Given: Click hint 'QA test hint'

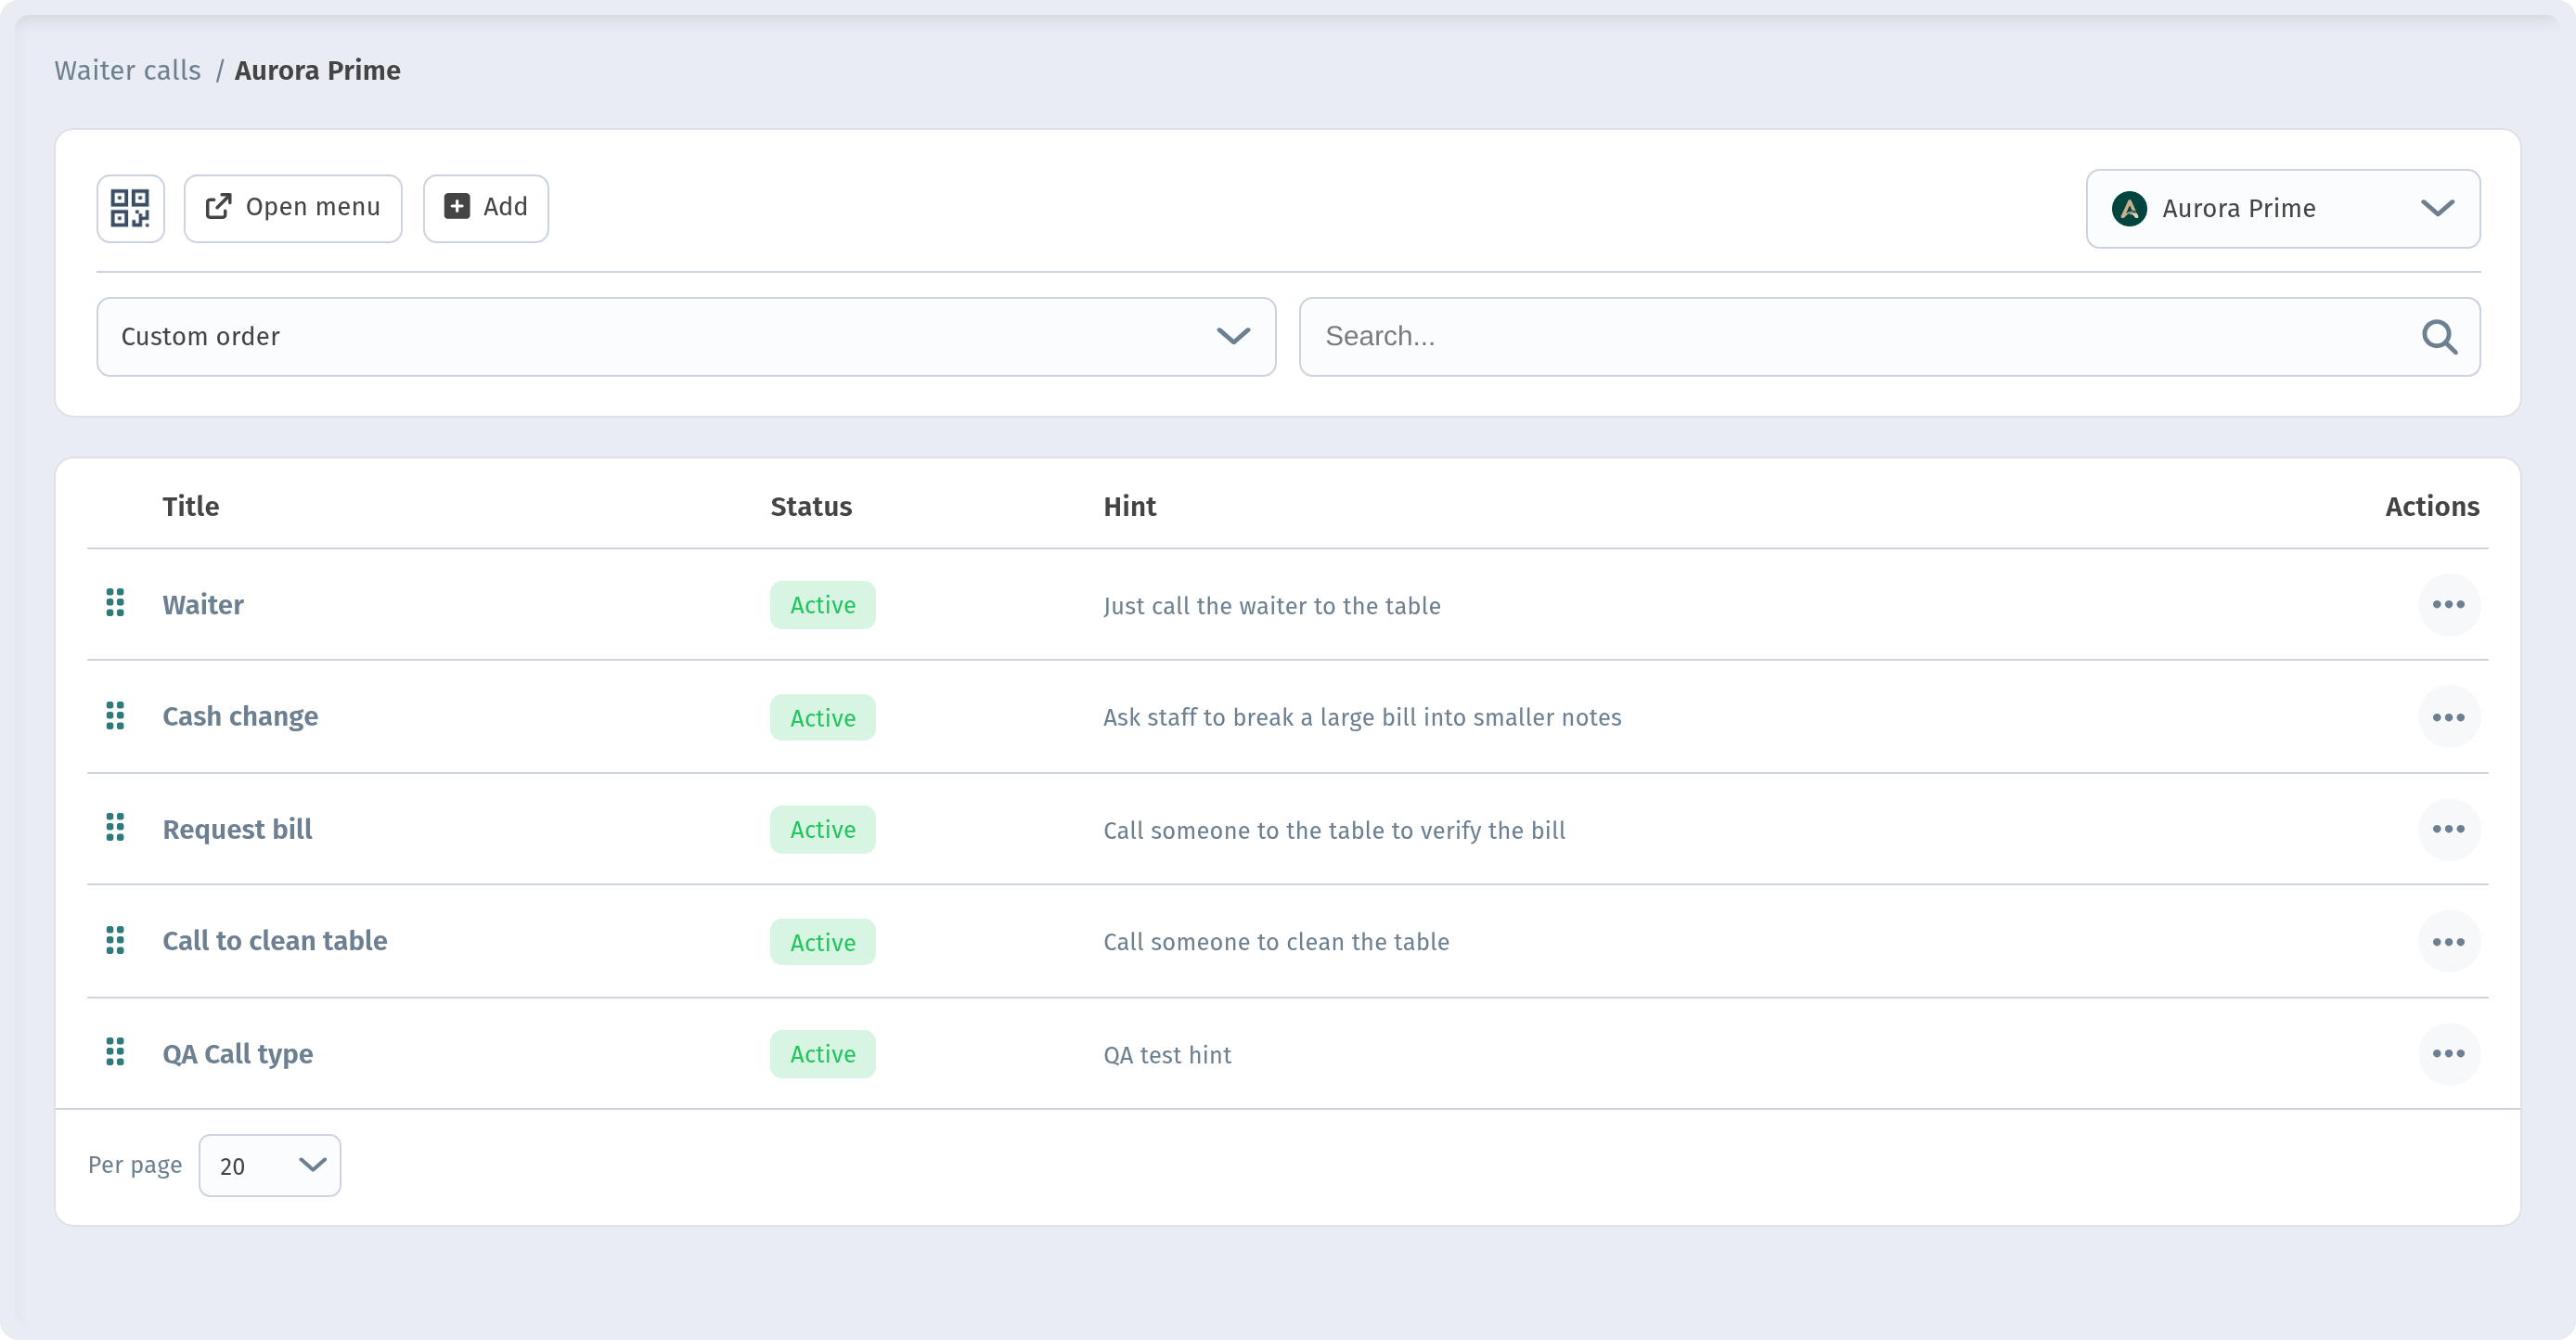Looking at the screenshot, I should point(1167,1055).
